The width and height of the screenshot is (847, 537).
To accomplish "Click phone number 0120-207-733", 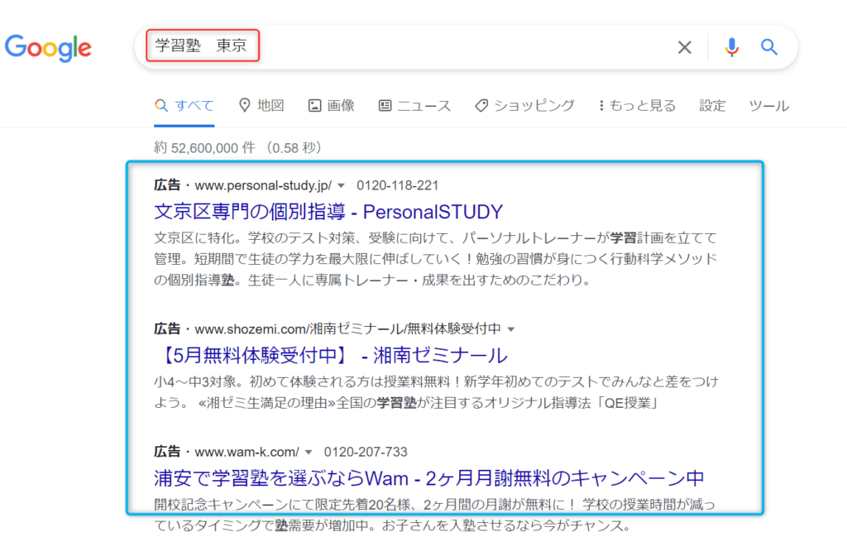I will tap(366, 452).
